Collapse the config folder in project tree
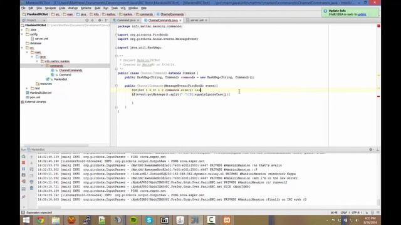 [x=23, y=34]
